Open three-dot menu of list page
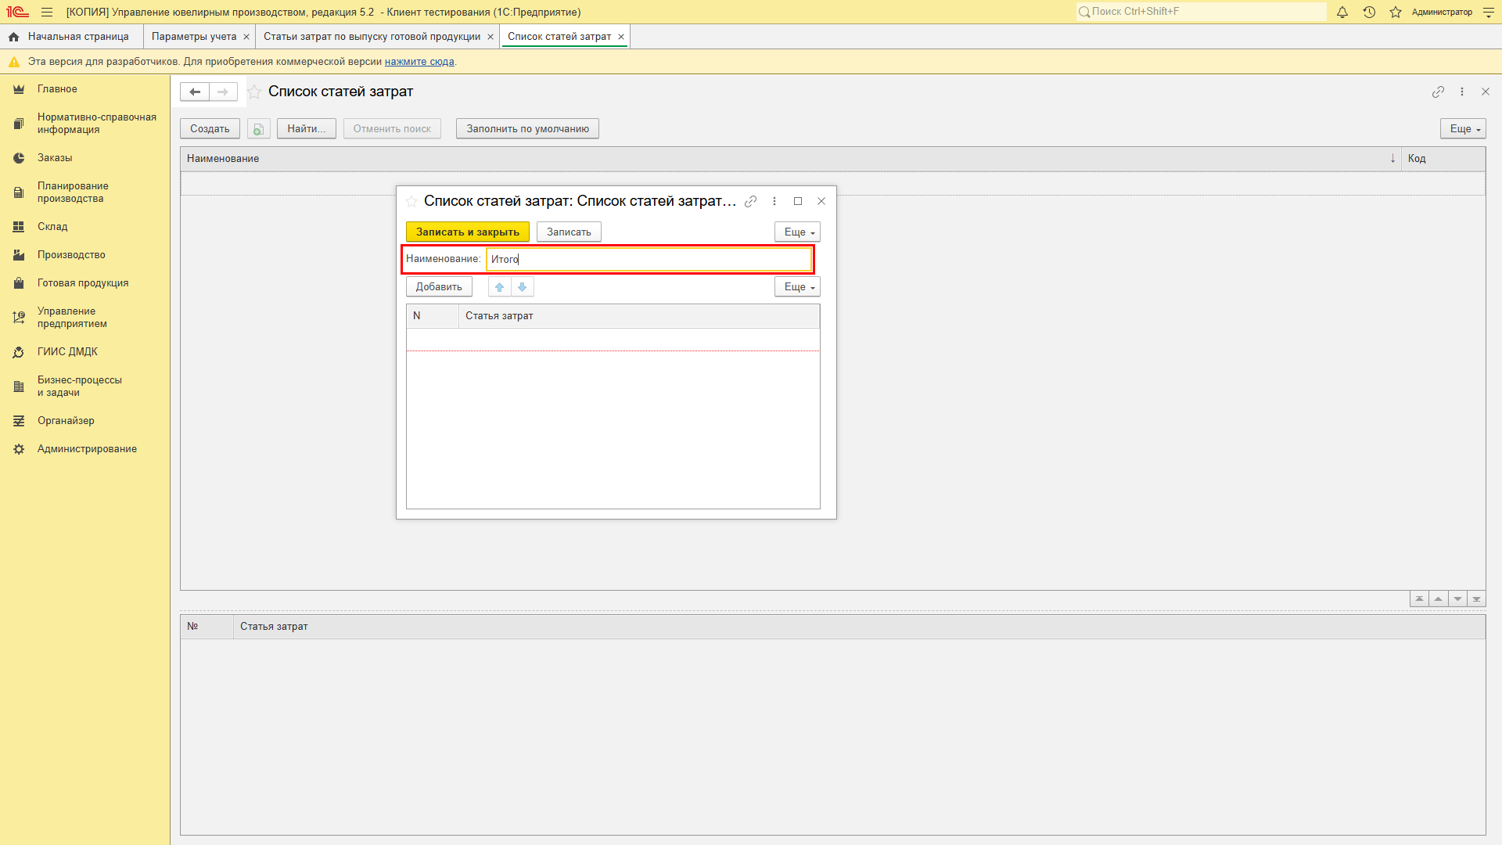The width and height of the screenshot is (1502, 845). click(1462, 92)
